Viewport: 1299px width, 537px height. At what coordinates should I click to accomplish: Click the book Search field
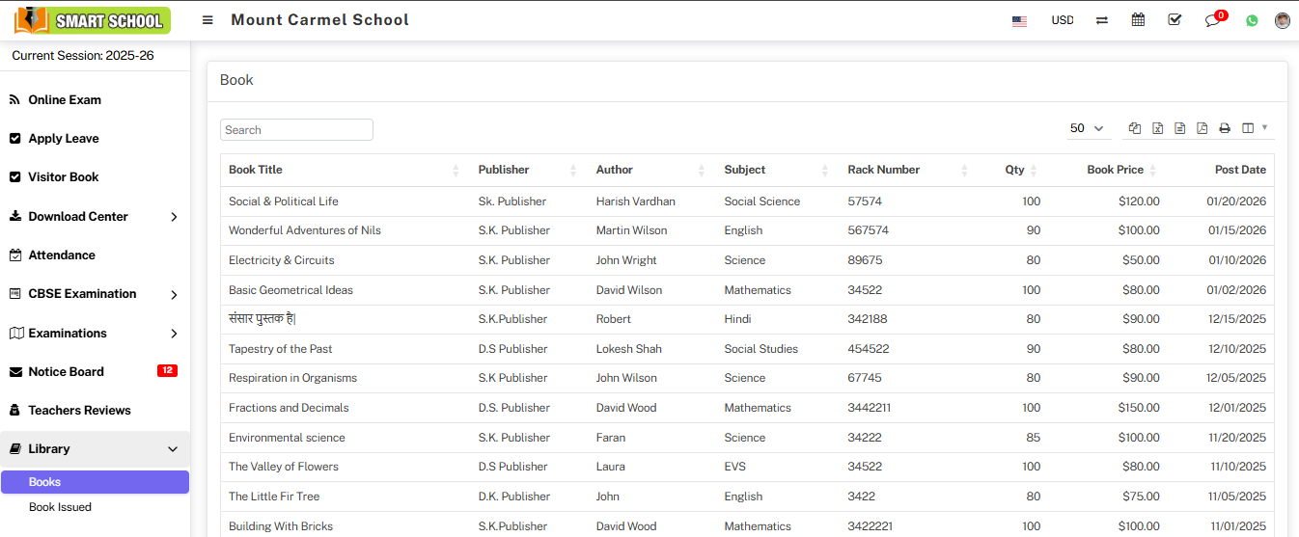[296, 130]
